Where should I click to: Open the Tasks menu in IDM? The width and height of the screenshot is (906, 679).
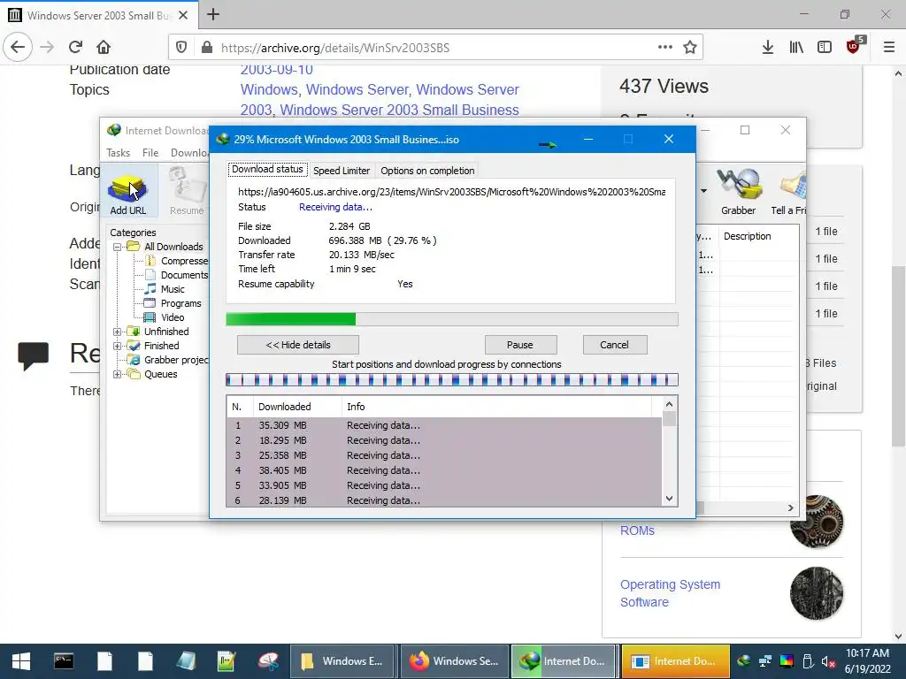point(118,152)
